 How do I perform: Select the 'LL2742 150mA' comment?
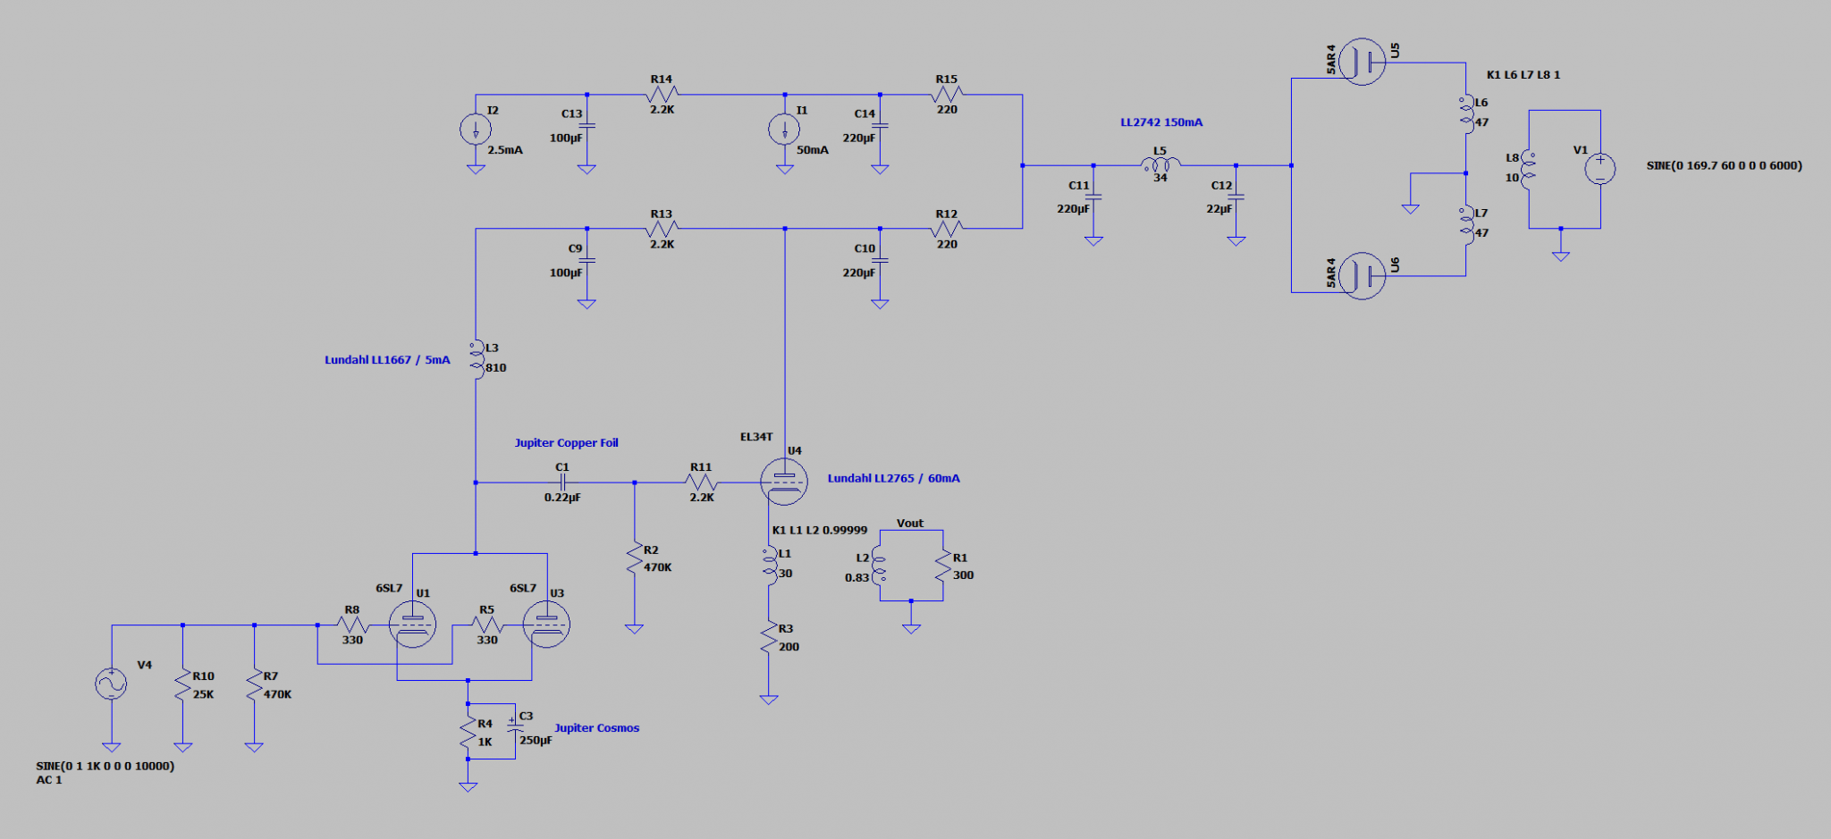[1161, 122]
